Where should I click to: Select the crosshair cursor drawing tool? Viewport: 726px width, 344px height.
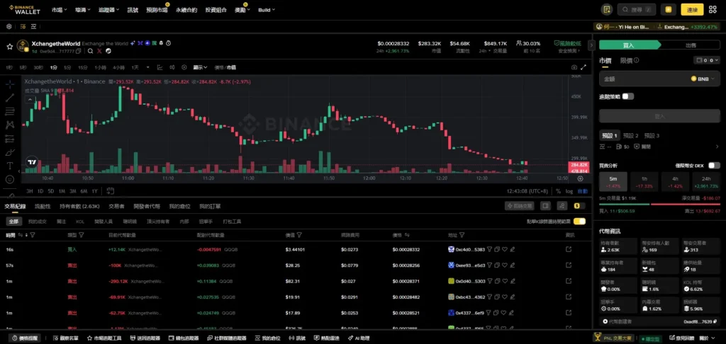point(10,84)
